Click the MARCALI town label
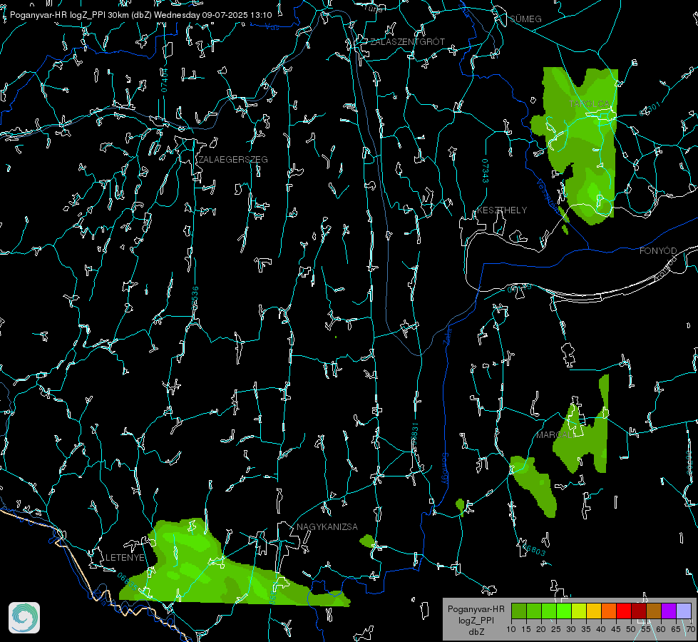Screen dimensions: 698x642 click(x=555, y=435)
